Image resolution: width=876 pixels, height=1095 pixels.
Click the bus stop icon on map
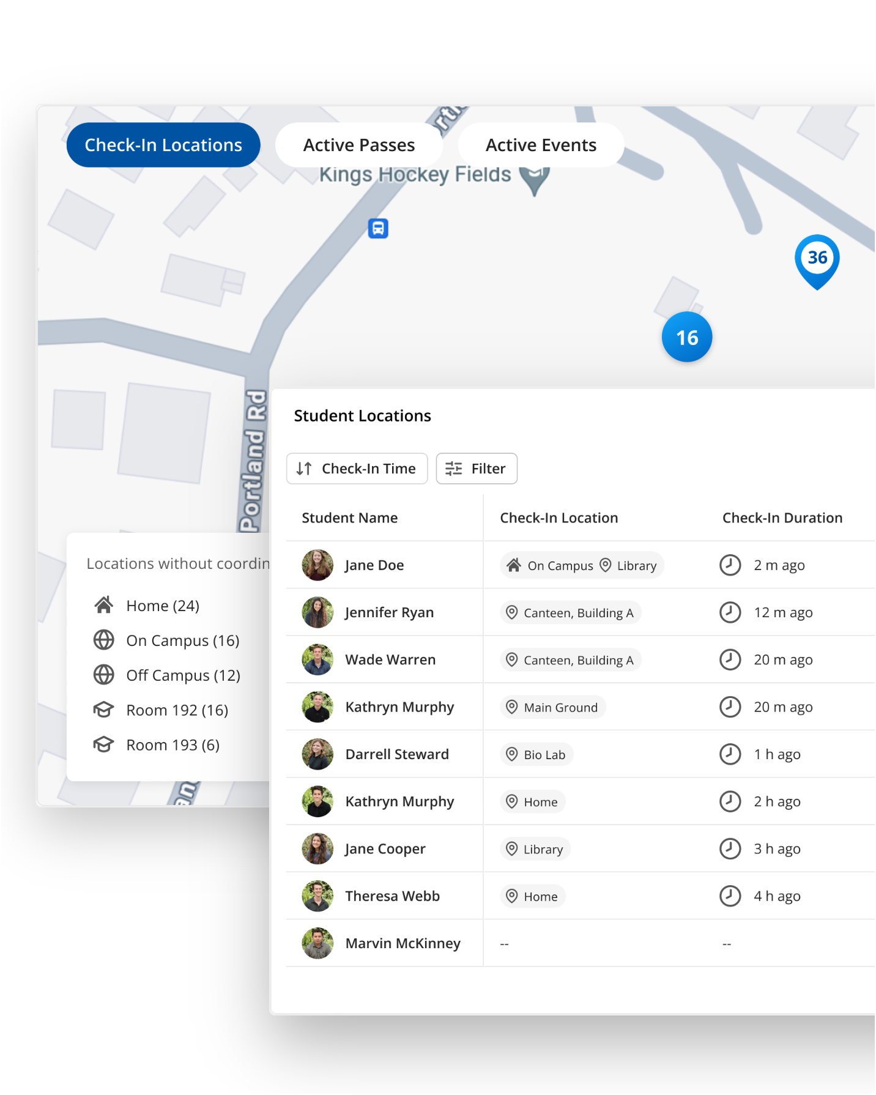pos(378,228)
